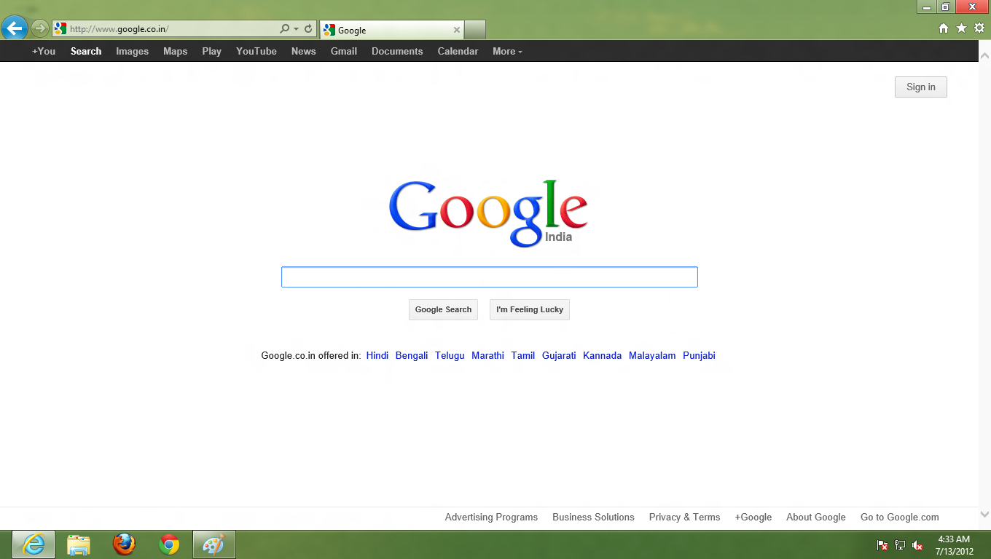Open Business Solutions footer link
This screenshot has height=559, width=991.
point(593,517)
